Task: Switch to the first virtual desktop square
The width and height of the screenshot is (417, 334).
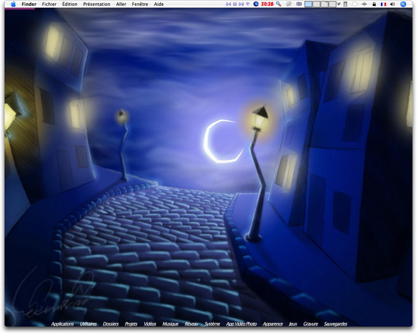Action: (308, 4)
